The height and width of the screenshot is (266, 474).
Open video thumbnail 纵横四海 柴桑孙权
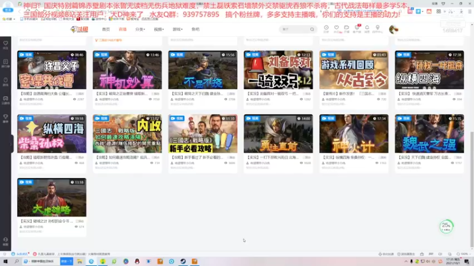(52, 134)
